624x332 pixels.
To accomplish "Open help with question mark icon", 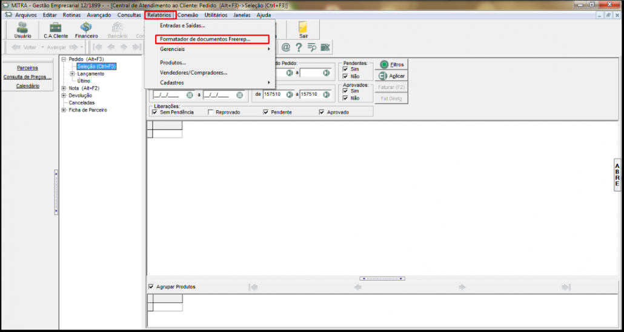I will coord(299,47).
